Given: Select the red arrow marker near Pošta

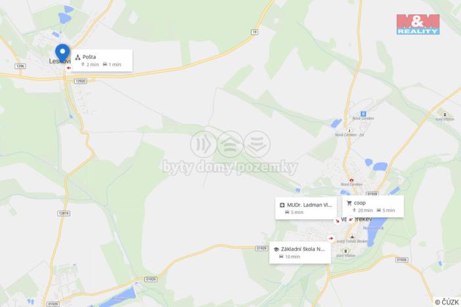Looking at the screenshot, I should point(69,68).
